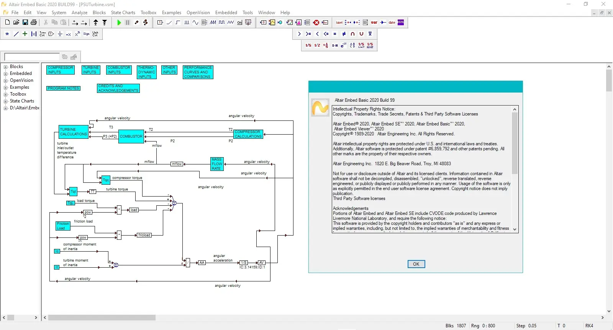Expand the D:\Altair\Embe tree node
Viewport: 613px width, 330px height.
6,108
